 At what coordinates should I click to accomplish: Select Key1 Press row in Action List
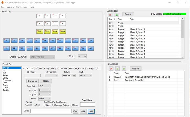[x=143, y=23]
